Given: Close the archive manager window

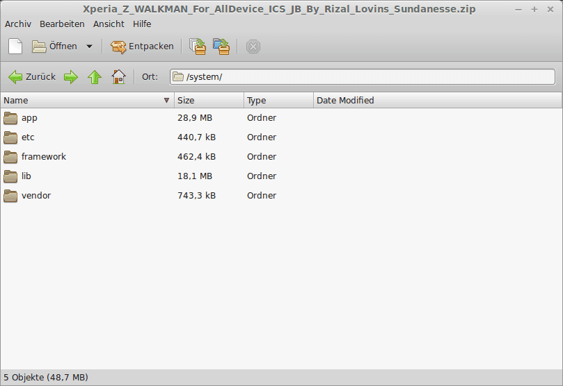Looking at the screenshot, I should 550,9.
